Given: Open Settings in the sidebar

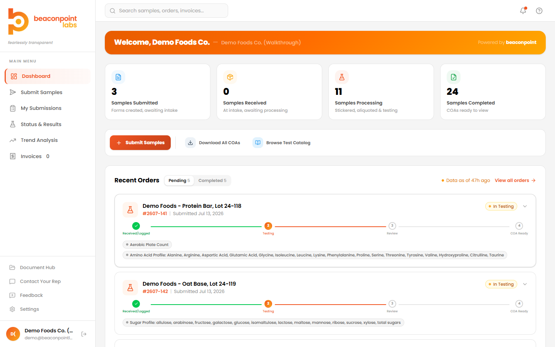Looking at the screenshot, I should coord(48,309).
